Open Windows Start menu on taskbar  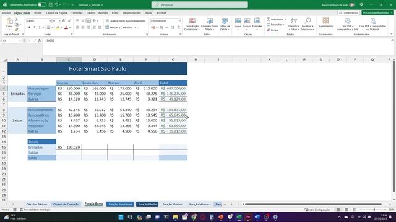(x=121, y=217)
